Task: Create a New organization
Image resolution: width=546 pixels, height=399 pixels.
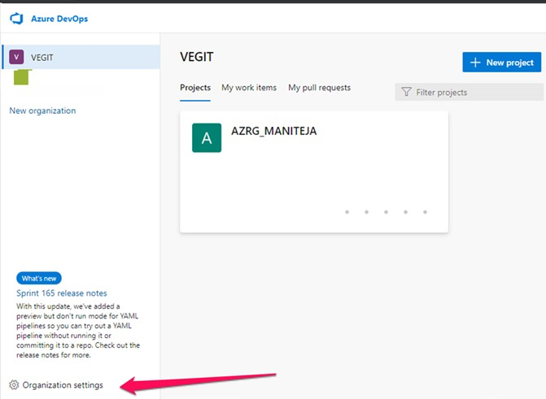Action: point(42,111)
